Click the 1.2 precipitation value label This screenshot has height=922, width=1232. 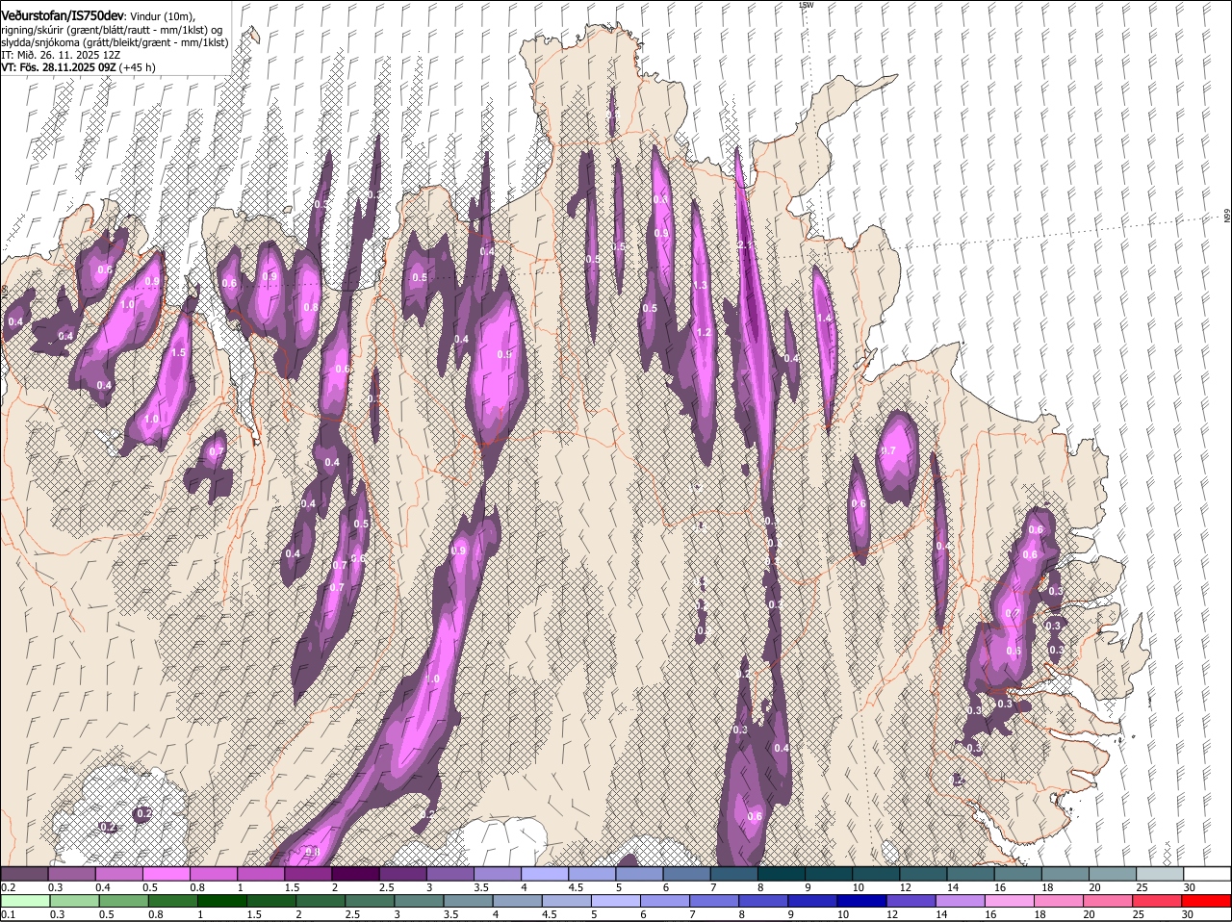703,333
